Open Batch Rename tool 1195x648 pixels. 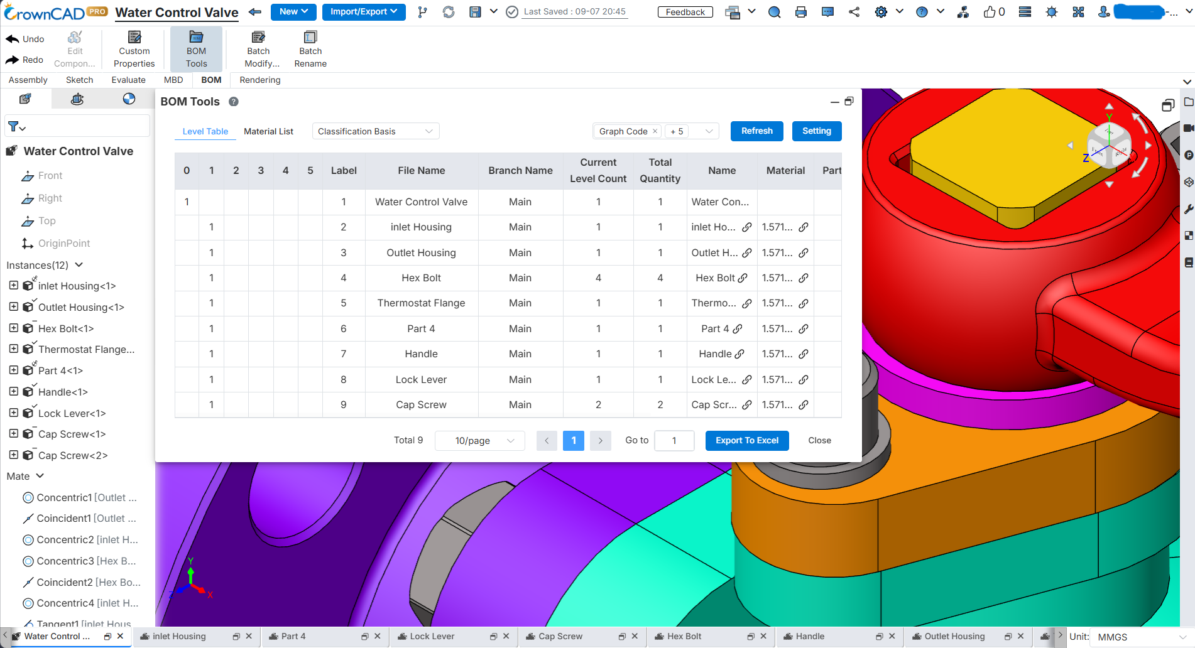(x=310, y=49)
